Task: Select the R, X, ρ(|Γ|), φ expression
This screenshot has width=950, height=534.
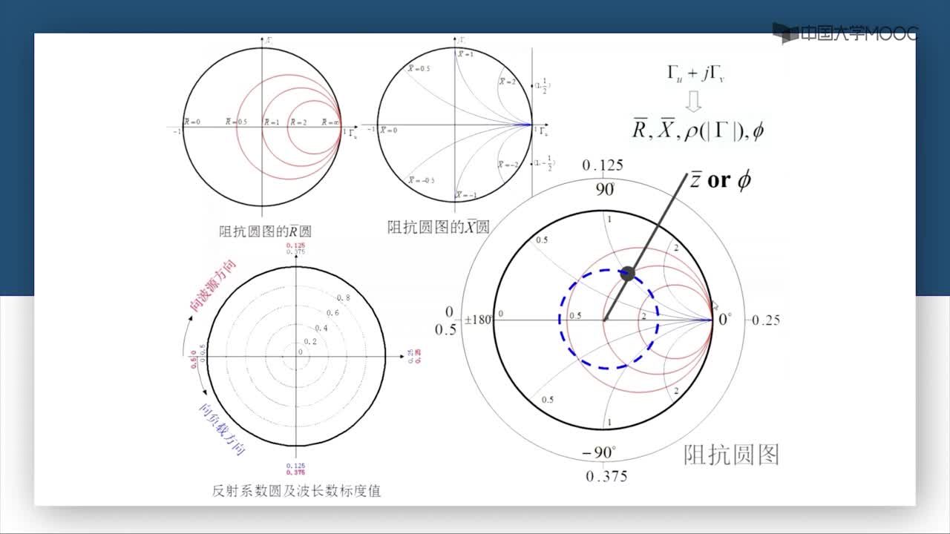Action: click(x=698, y=130)
